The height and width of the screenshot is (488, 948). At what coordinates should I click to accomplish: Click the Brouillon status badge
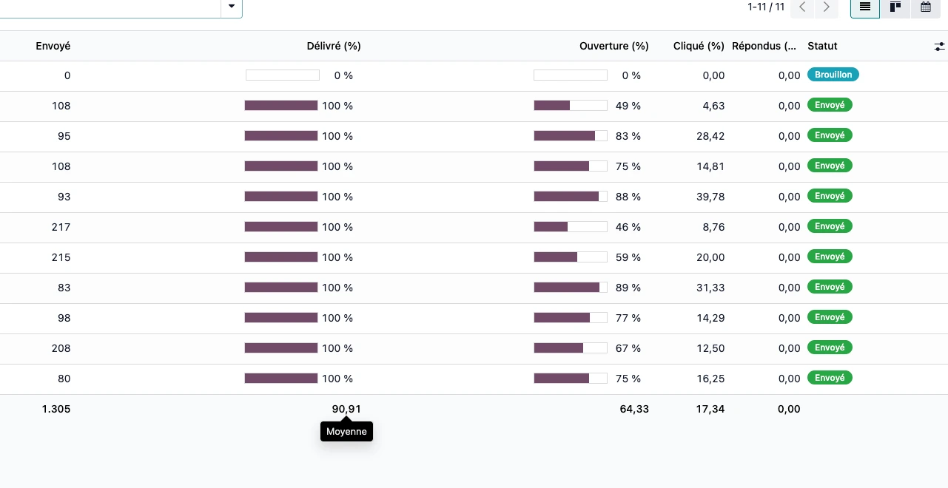click(x=833, y=75)
